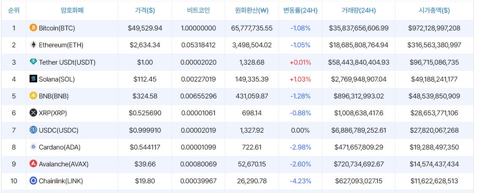Click Solana market cap $49,188,241,177
The height and width of the screenshot is (193, 477).
tap(434, 79)
